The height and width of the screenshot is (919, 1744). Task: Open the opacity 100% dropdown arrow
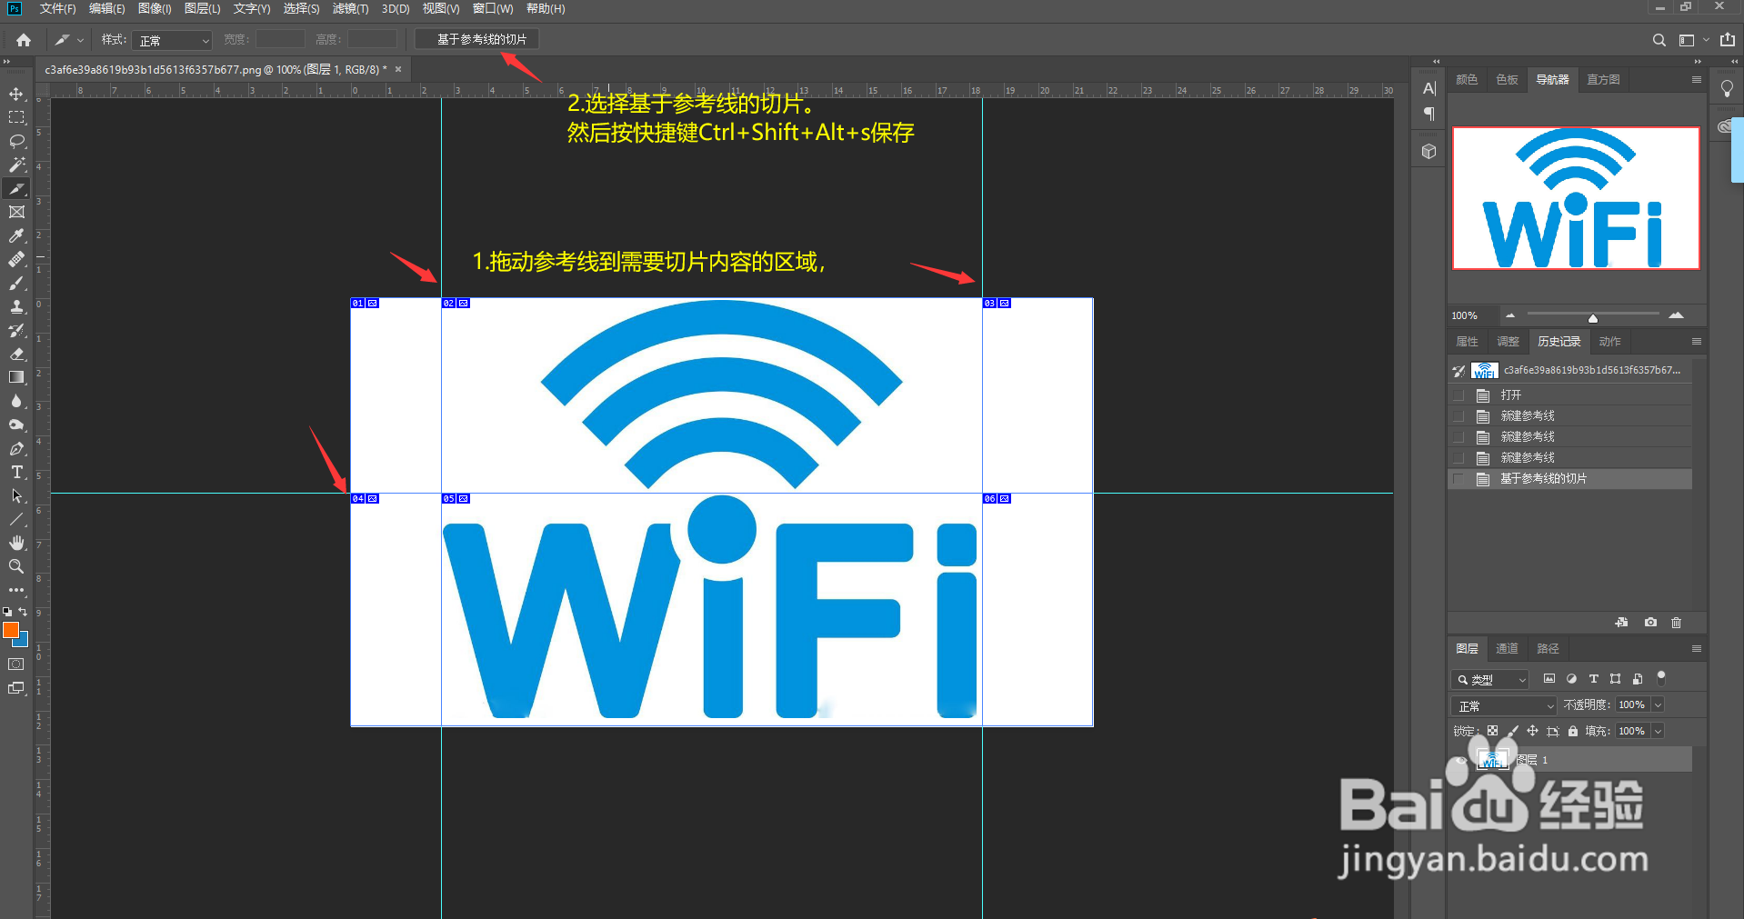click(x=1658, y=705)
